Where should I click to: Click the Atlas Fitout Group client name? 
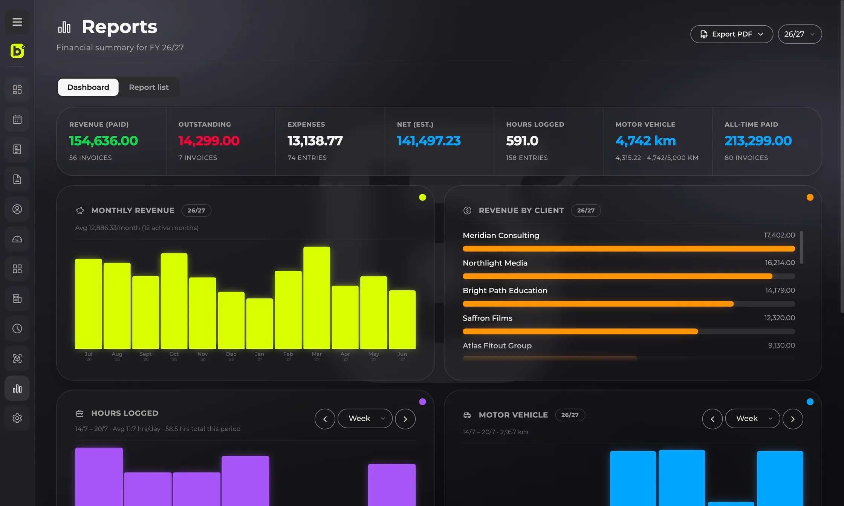coord(497,345)
